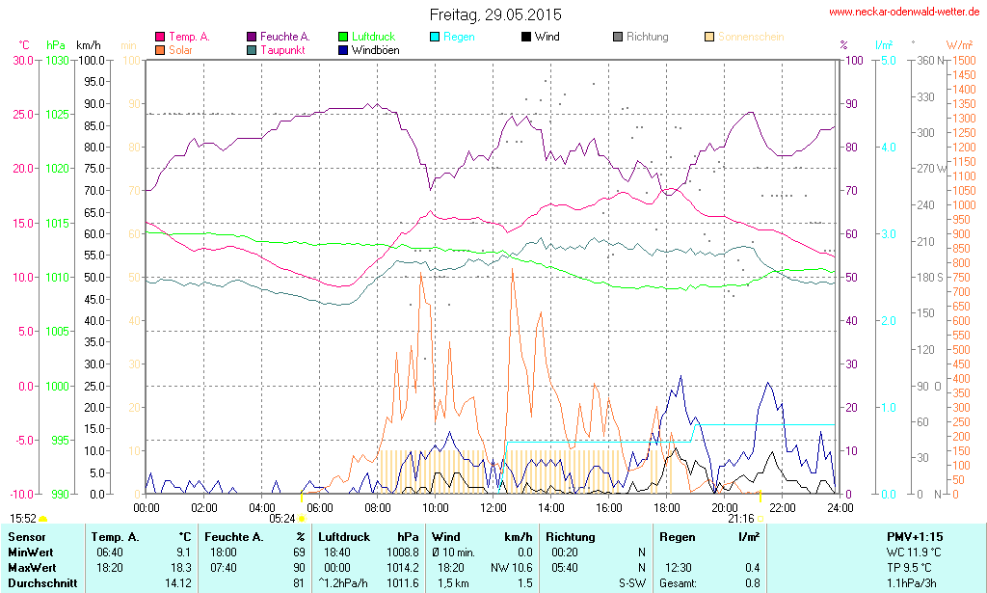The height and width of the screenshot is (593, 987).
Task: Click the gray Richtung legend swatch
Action: pos(618,38)
